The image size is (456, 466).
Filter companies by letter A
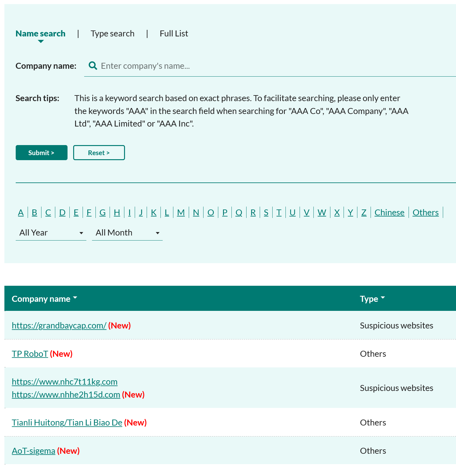click(x=21, y=213)
